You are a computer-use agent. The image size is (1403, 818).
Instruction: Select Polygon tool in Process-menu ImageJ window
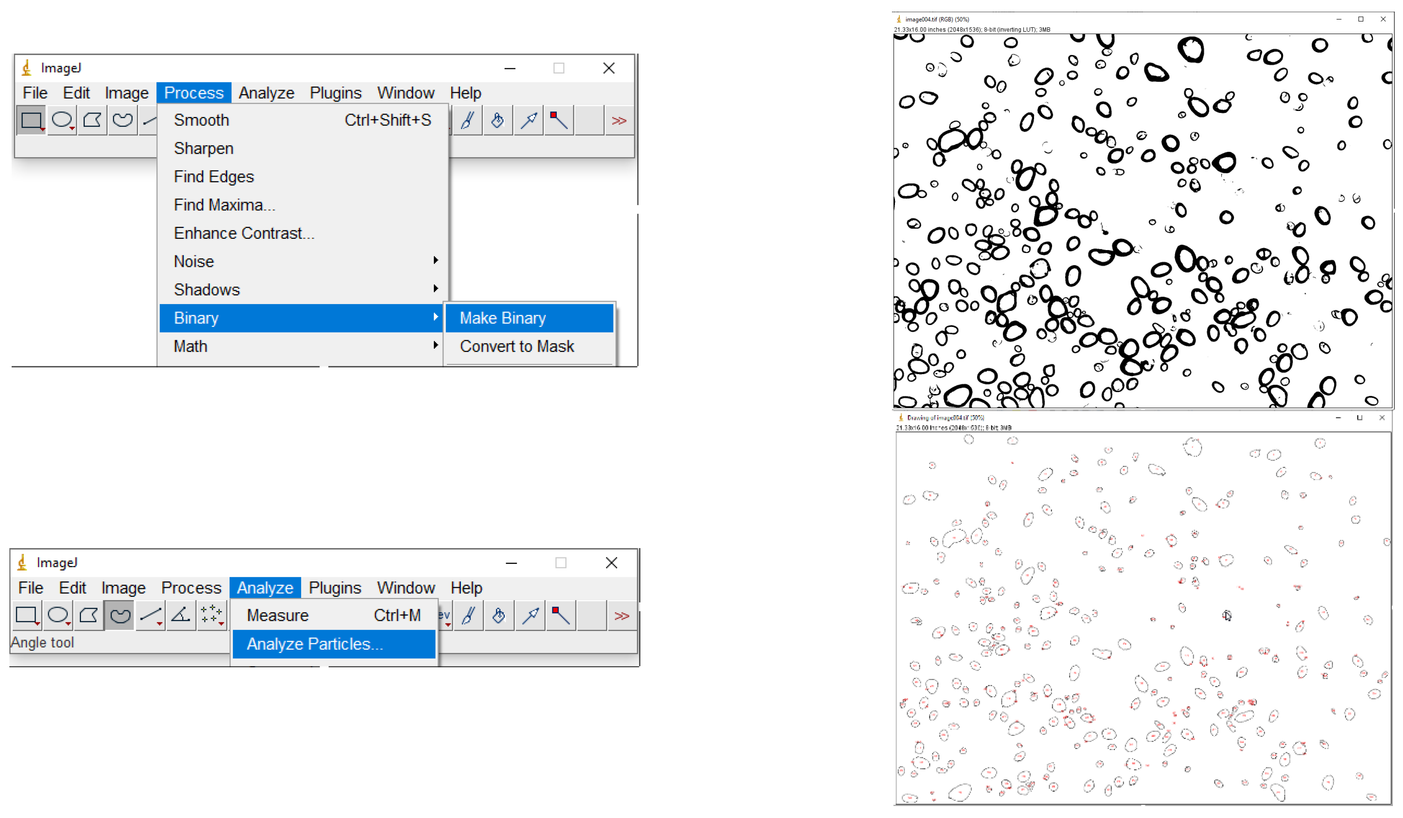coord(92,120)
